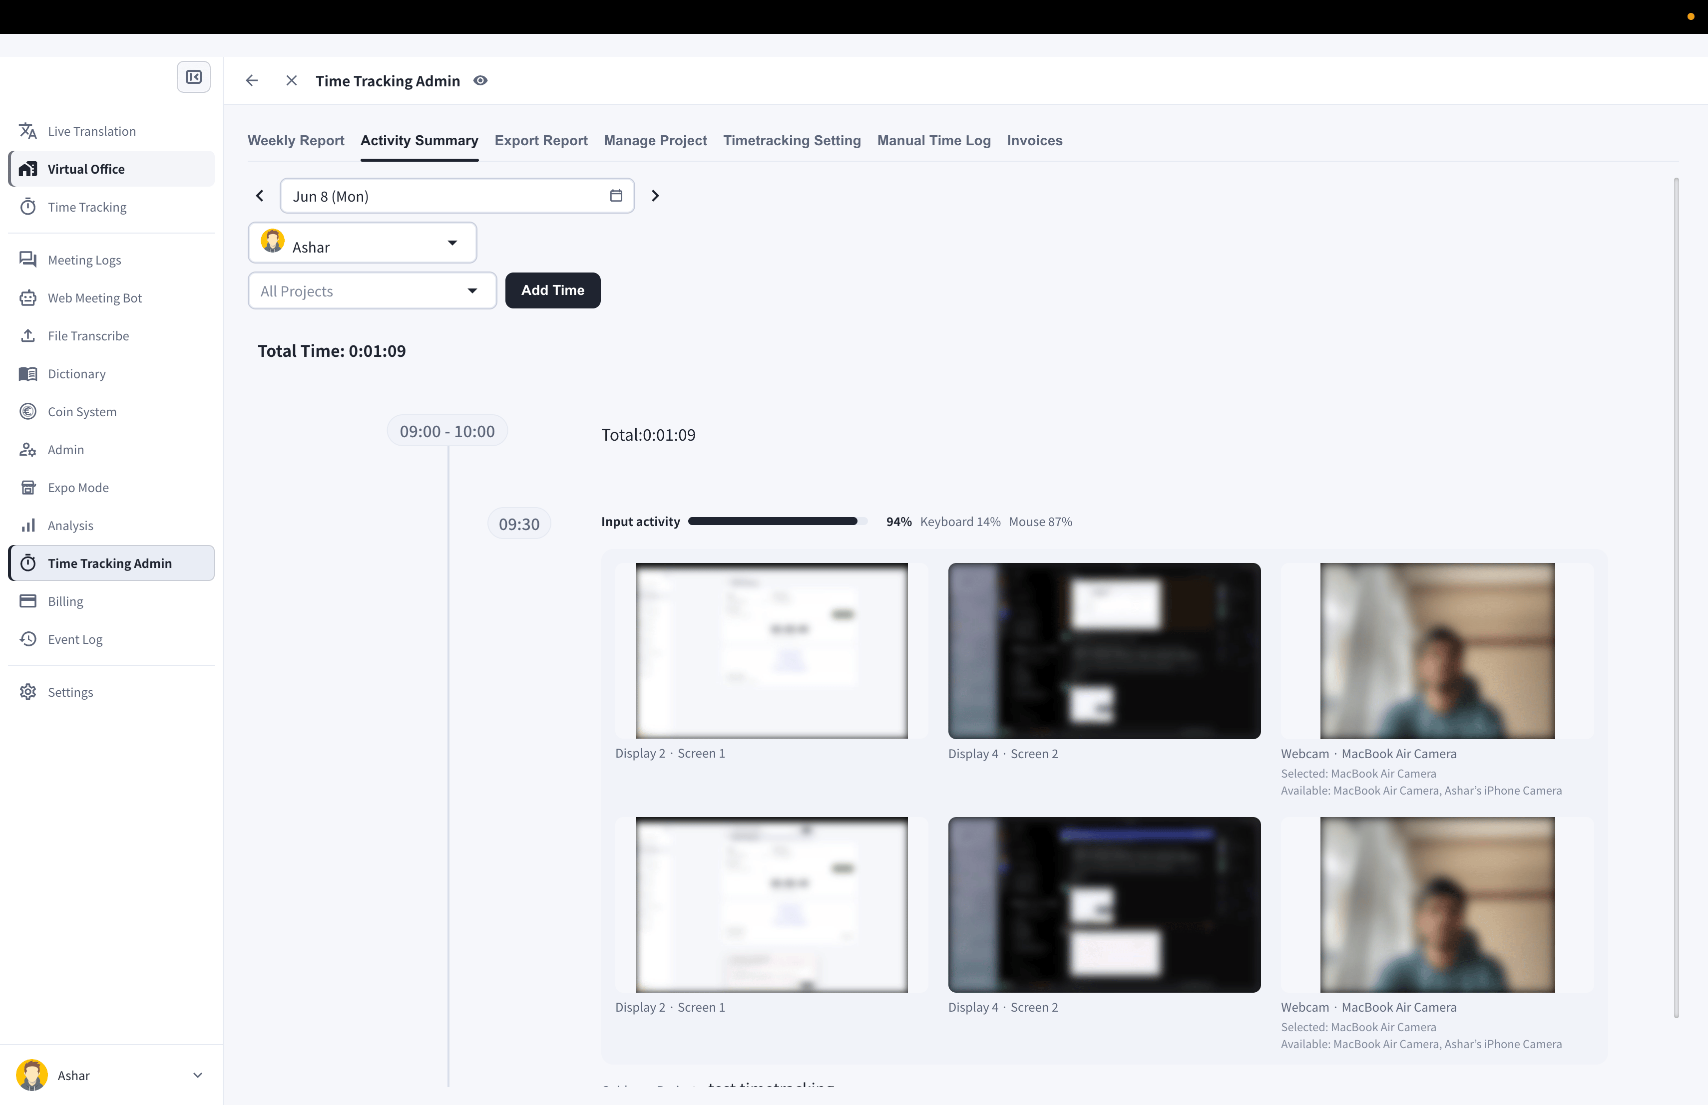Click the page vertical scrollbar
1708x1105 pixels.
[1677, 597]
